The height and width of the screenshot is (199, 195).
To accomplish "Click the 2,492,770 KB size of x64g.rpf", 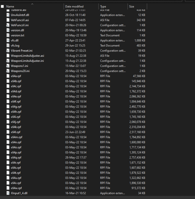I will (137, 106).
